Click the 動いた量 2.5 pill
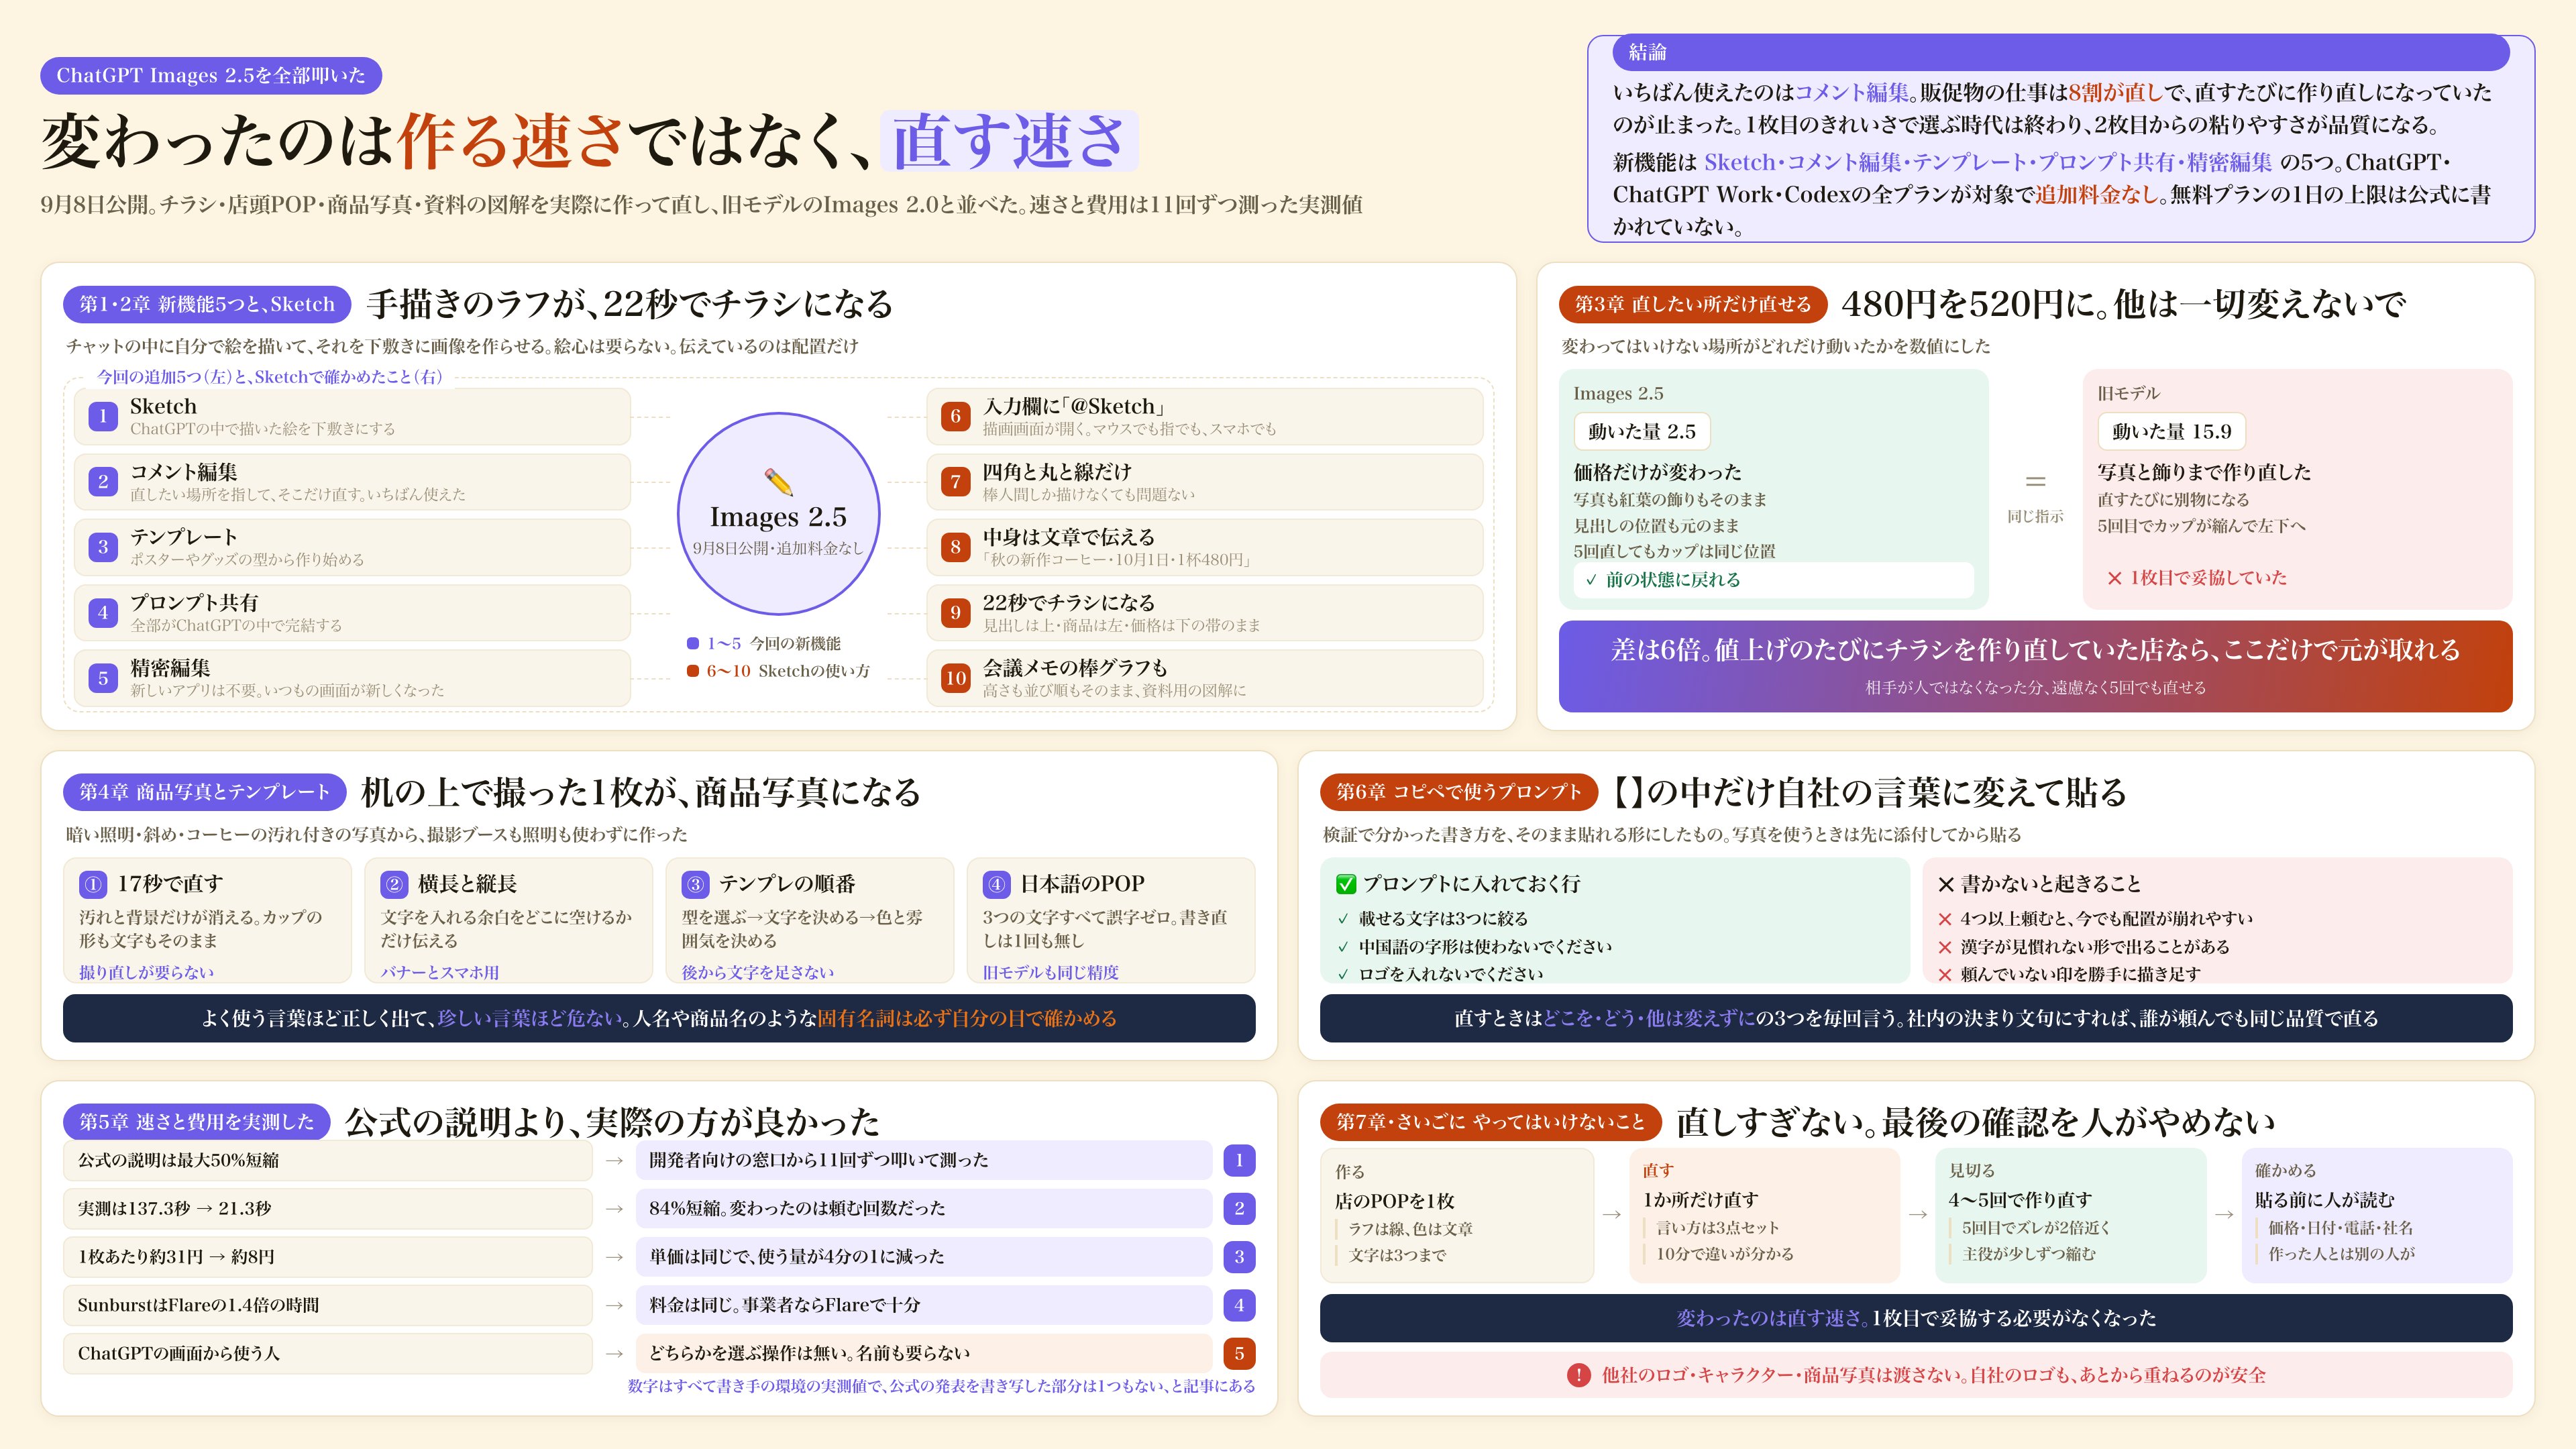The width and height of the screenshot is (2576, 1449). [1642, 431]
